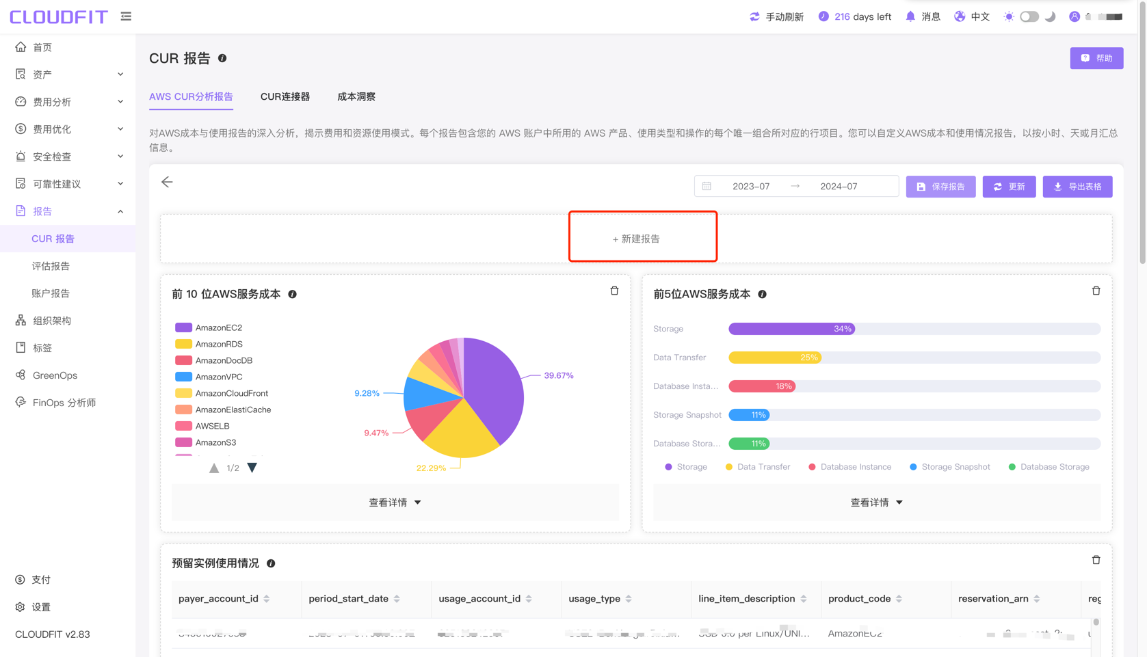Expand 查看详情 under the pie chart

coord(395,502)
